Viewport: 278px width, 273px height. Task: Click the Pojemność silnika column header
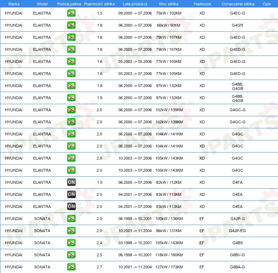point(99,4)
